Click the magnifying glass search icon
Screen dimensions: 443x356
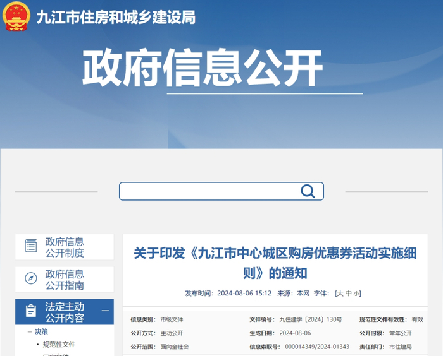[x=308, y=191]
